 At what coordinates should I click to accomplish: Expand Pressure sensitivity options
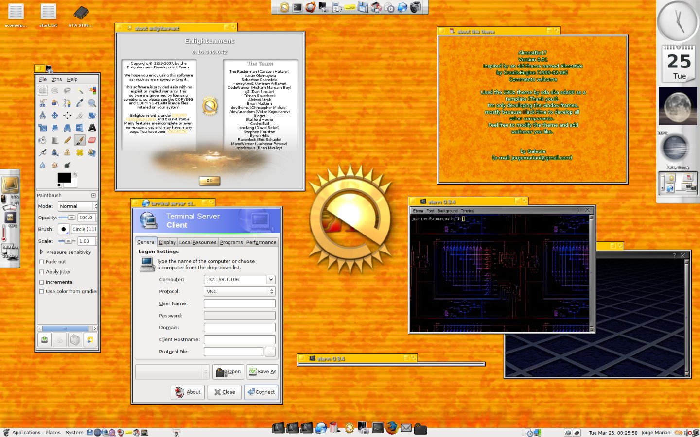coord(42,252)
